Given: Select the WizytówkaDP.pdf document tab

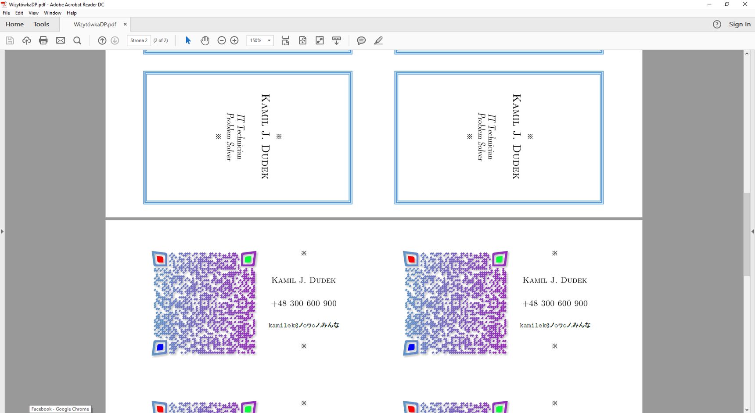Looking at the screenshot, I should (95, 24).
